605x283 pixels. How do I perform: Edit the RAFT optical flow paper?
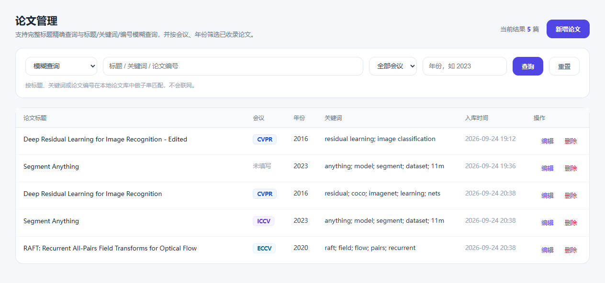pos(548,250)
